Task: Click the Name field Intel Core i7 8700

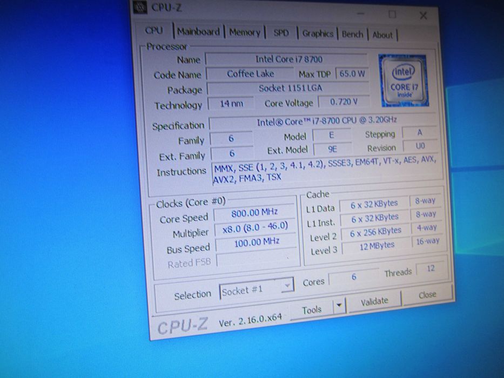Action: tap(287, 59)
